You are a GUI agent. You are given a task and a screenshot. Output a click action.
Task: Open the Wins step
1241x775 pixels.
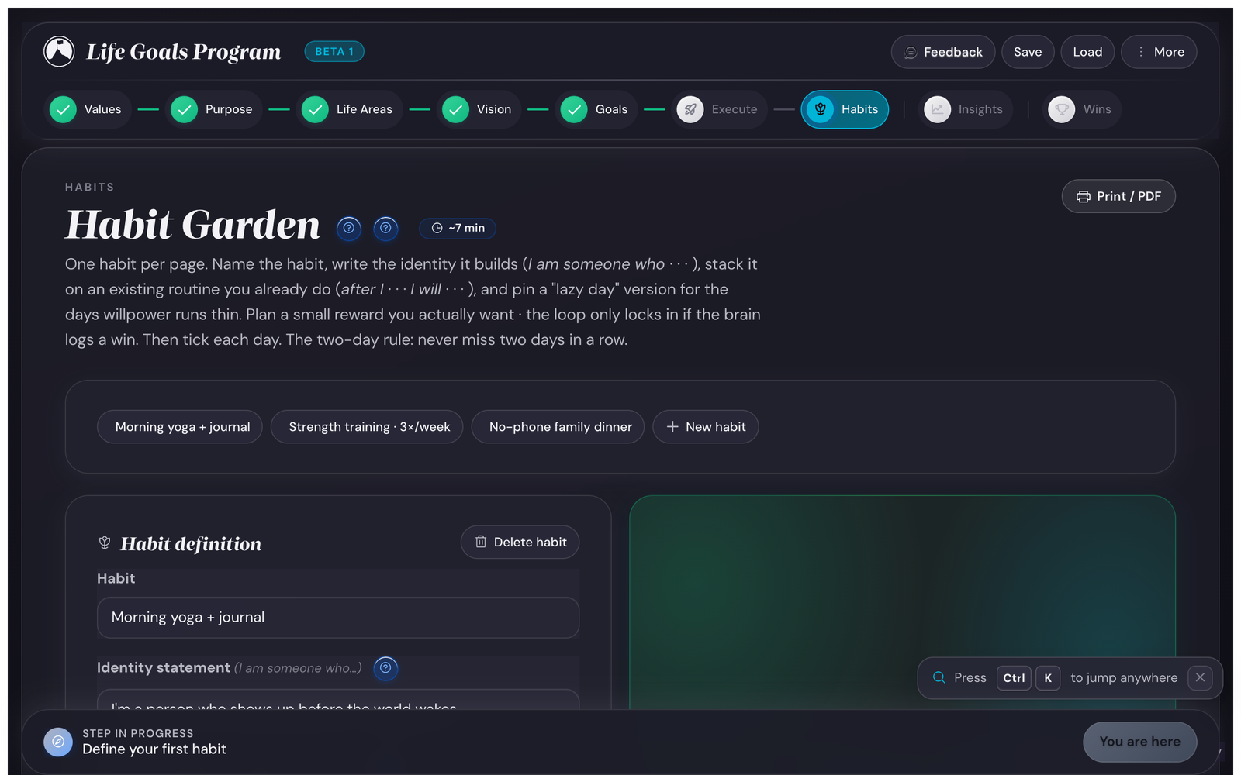click(1082, 109)
